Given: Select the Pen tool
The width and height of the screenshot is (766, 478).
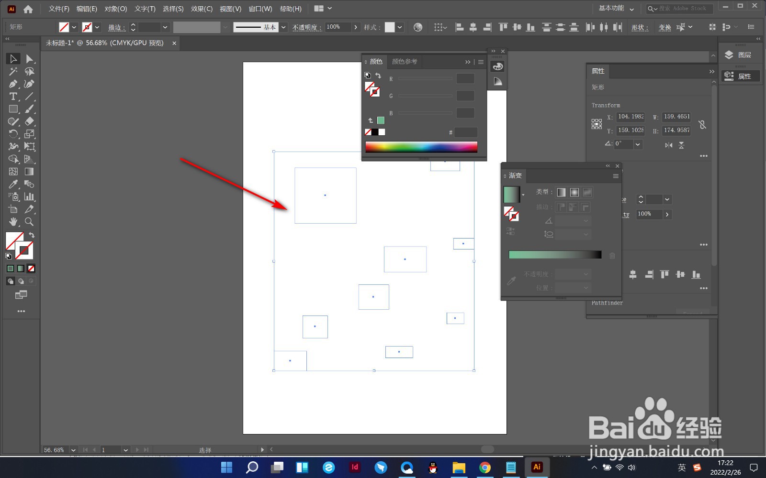Looking at the screenshot, I should (x=13, y=84).
